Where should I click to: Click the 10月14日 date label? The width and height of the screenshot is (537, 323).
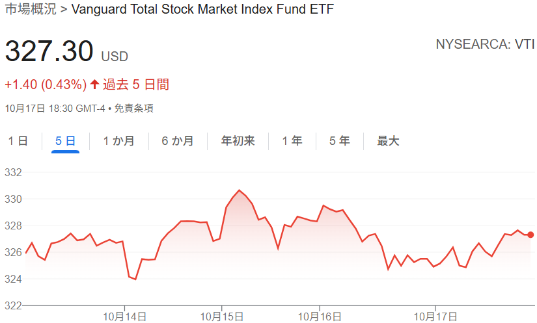click(x=124, y=317)
